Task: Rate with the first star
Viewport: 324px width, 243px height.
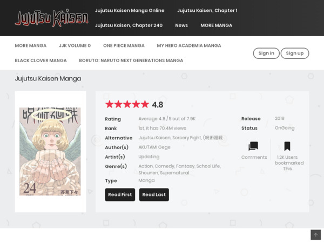Action: click(109, 104)
